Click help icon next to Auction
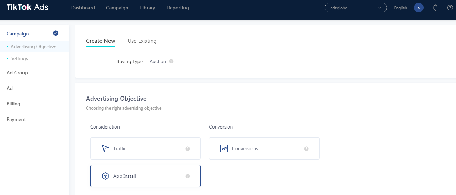Viewport: 456px width, 195px height. coord(171,61)
